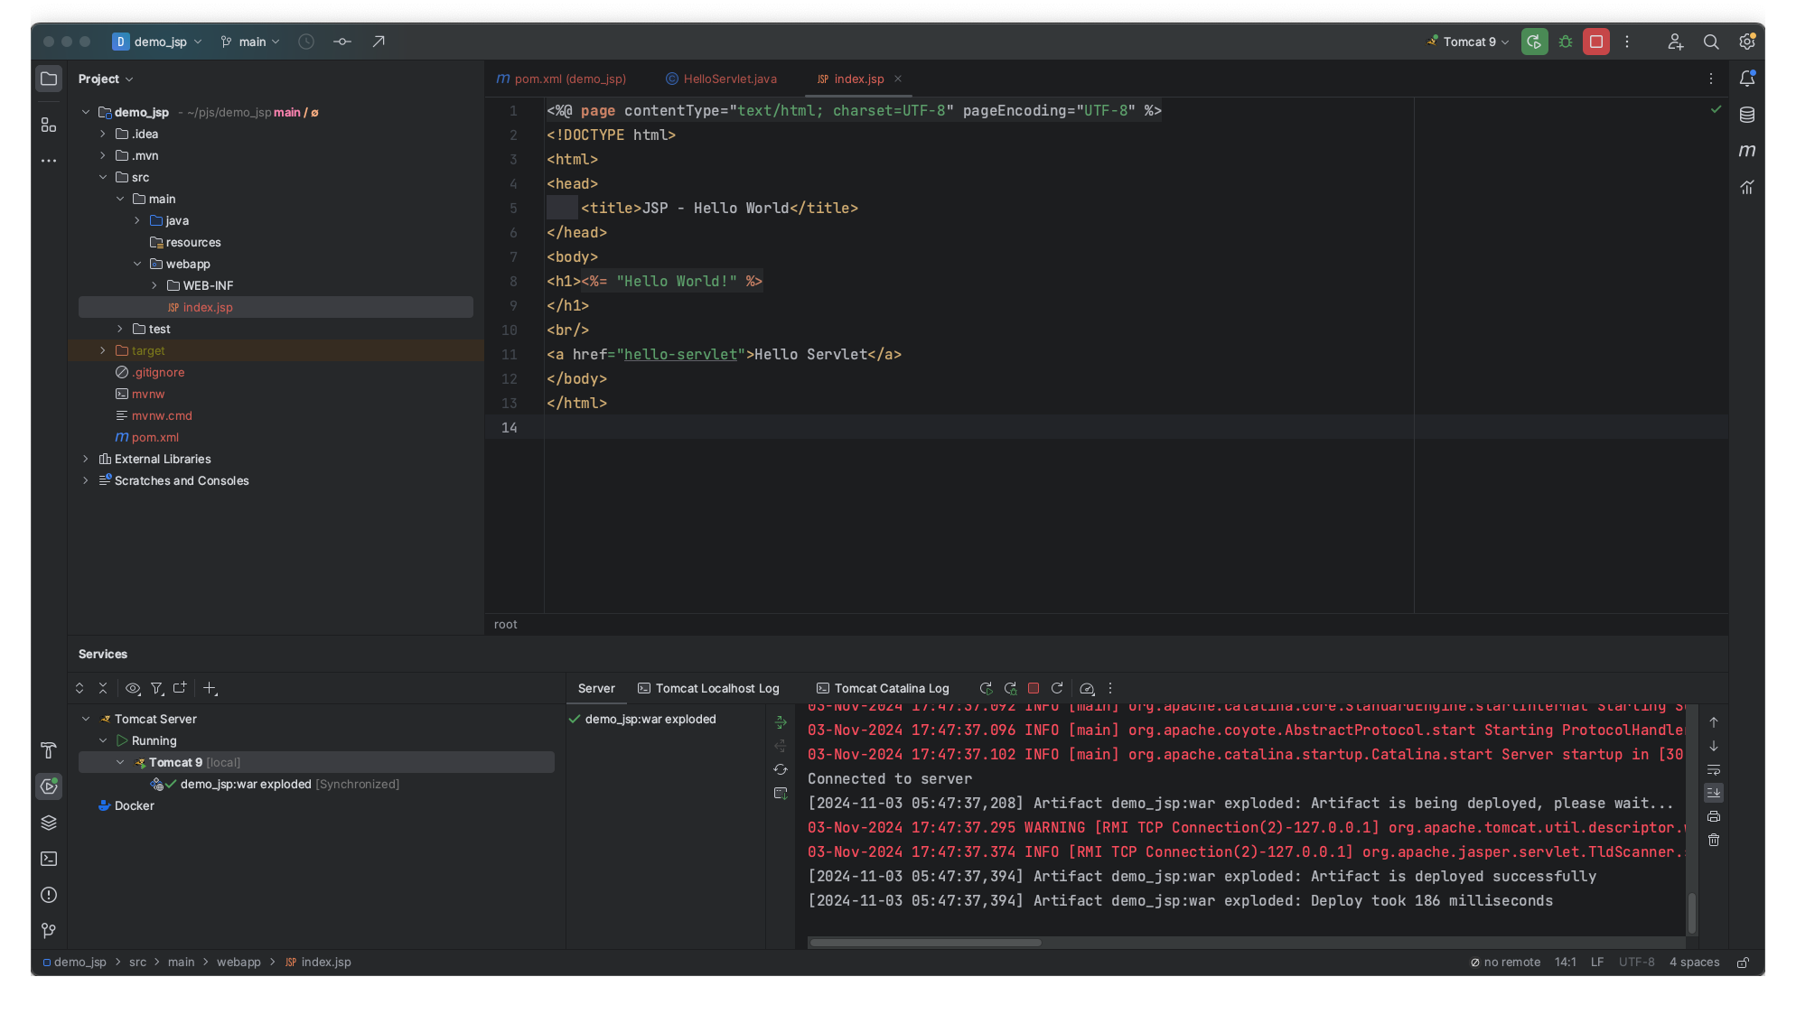Toggle soft-wrap in the console
The width and height of the screenshot is (1796, 1014).
[x=1714, y=769]
